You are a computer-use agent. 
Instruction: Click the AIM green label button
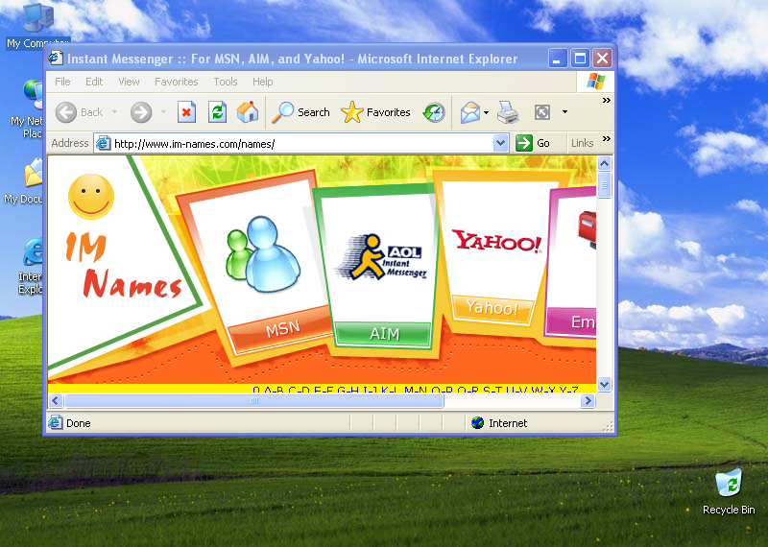384,334
